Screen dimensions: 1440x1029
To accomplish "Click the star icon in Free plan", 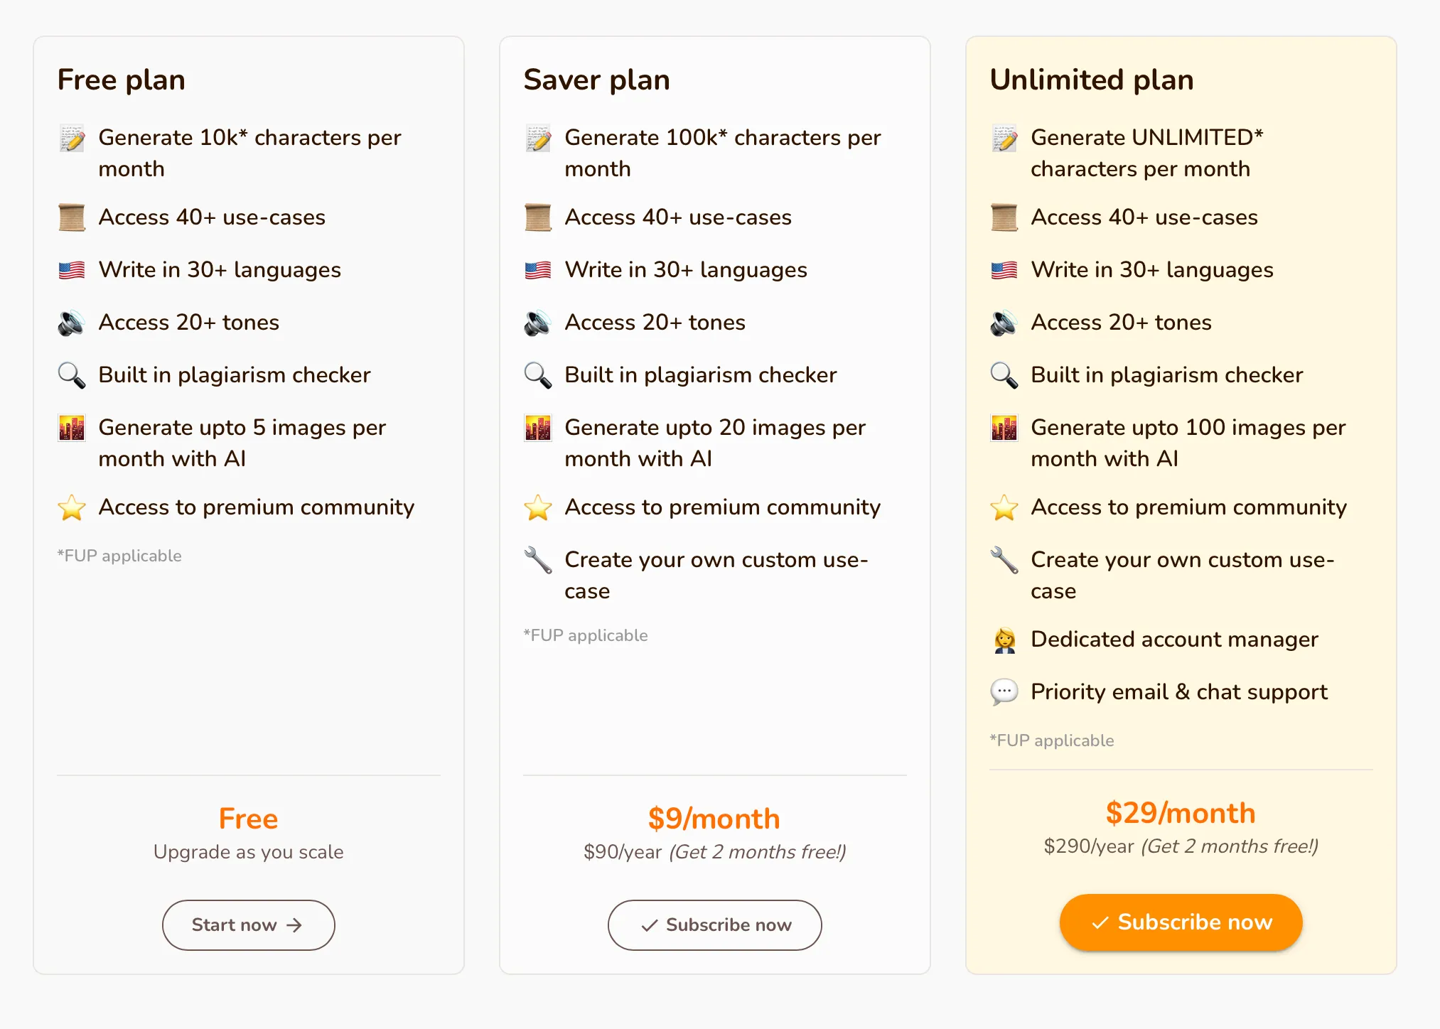I will [x=72, y=507].
